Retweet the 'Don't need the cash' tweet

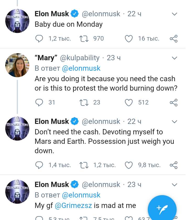(84, 165)
